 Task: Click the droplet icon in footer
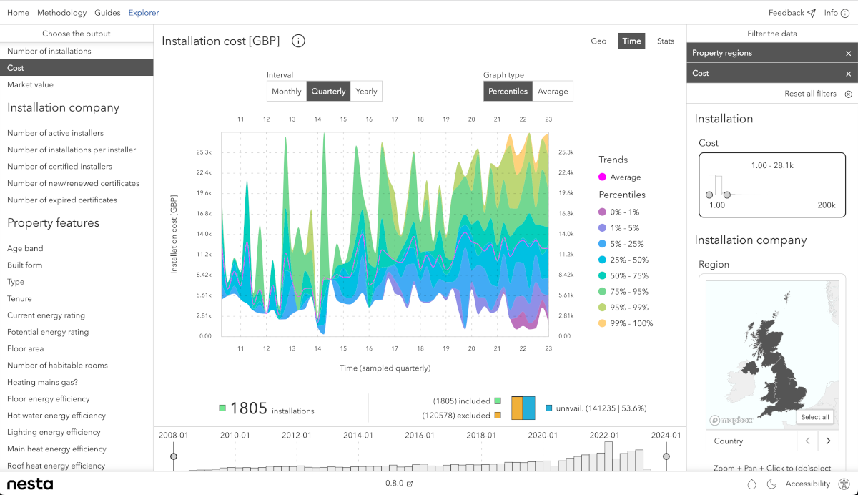coord(751,484)
